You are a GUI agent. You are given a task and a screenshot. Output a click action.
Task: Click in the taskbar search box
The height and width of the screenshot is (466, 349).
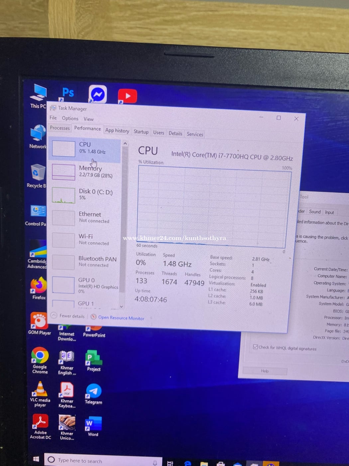103,461
